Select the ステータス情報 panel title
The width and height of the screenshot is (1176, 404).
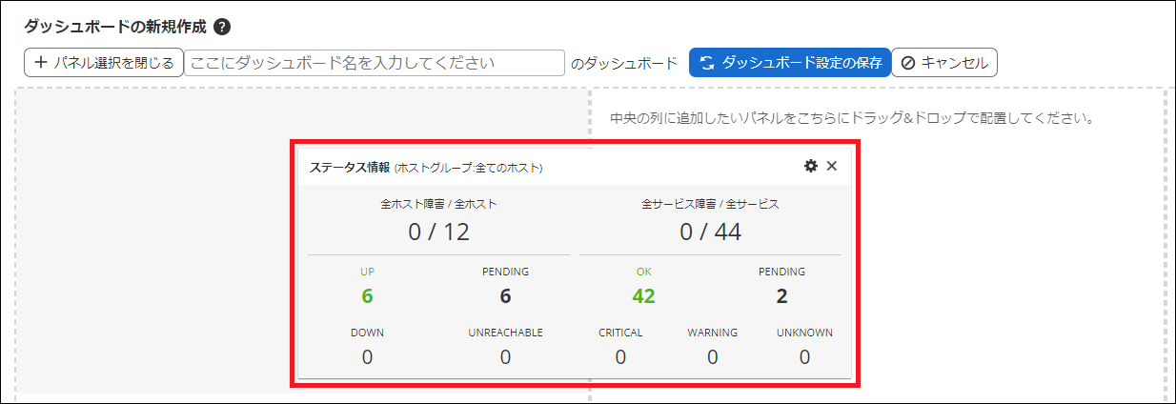pos(350,167)
